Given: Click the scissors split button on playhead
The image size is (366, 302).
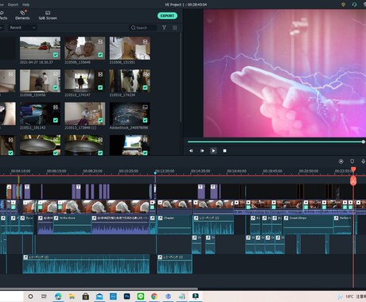Looking at the screenshot, I should coord(353,181).
